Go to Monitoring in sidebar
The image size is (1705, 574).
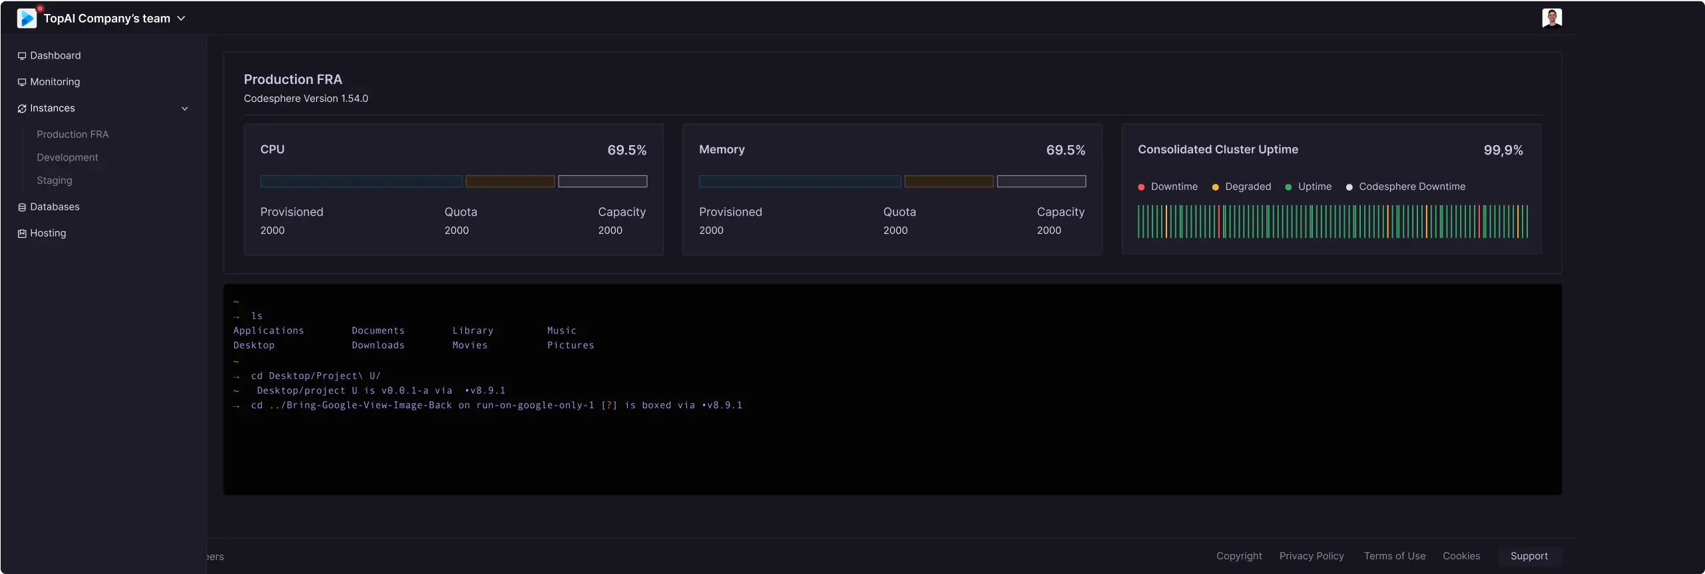(55, 82)
